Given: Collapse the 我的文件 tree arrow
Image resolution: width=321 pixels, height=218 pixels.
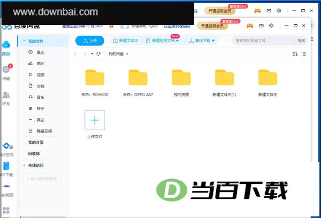Looking at the screenshot, I should (x=24, y=41).
